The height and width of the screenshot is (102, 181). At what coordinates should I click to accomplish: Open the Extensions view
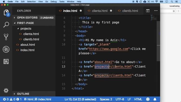click(x=6, y=61)
